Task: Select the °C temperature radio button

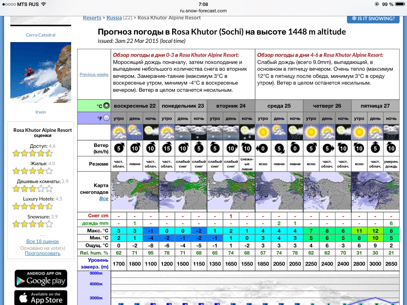Action: tap(107, 106)
